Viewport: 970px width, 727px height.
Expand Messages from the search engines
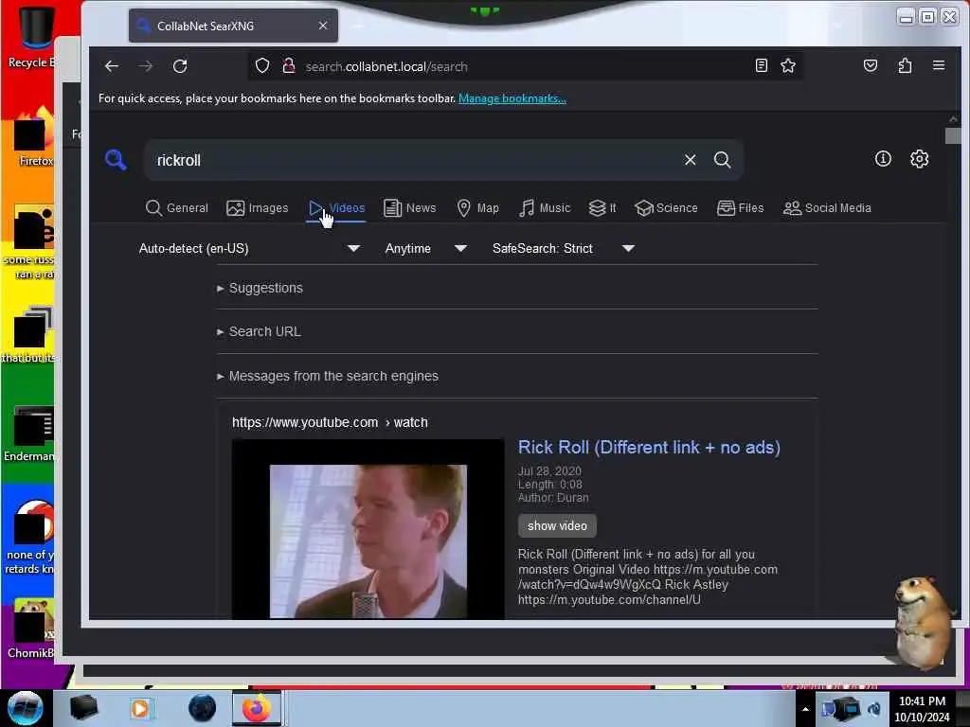pyautogui.click(x=327, y=376)
